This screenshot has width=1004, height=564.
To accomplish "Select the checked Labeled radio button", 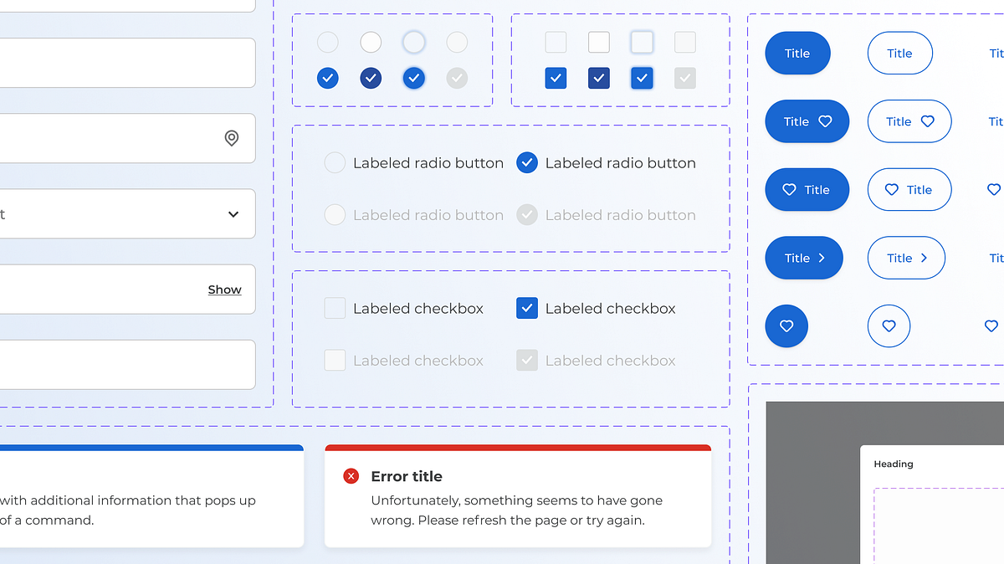I will point(527,162).
